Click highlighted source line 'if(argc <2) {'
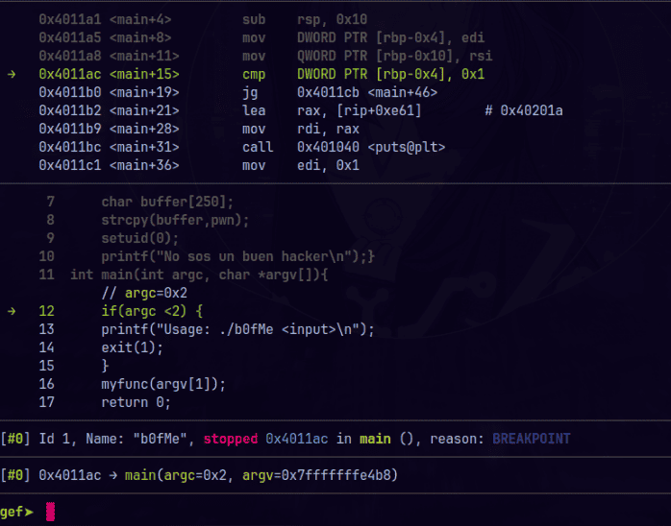This screenshot has width=671, height=526. [x=152, y=311]
